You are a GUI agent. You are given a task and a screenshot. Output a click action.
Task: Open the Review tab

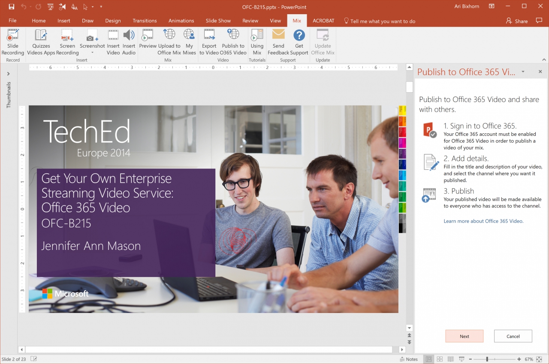[x=250, y=21]
